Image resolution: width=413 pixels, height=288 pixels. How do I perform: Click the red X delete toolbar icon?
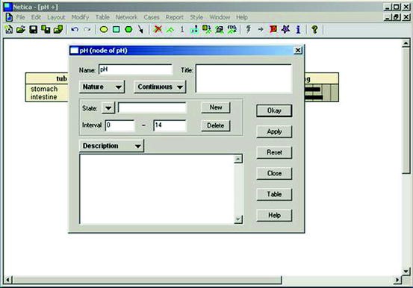[x=158, y=30]
